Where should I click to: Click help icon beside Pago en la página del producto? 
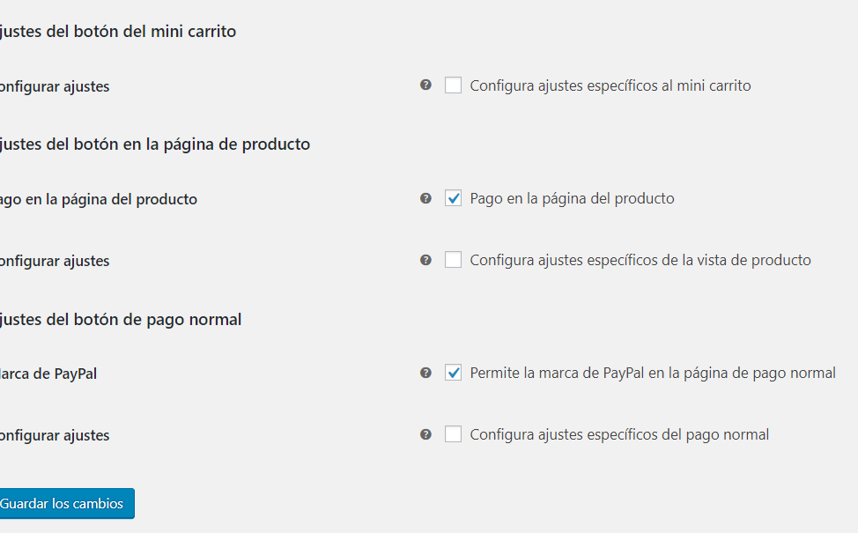coord(425,198)
